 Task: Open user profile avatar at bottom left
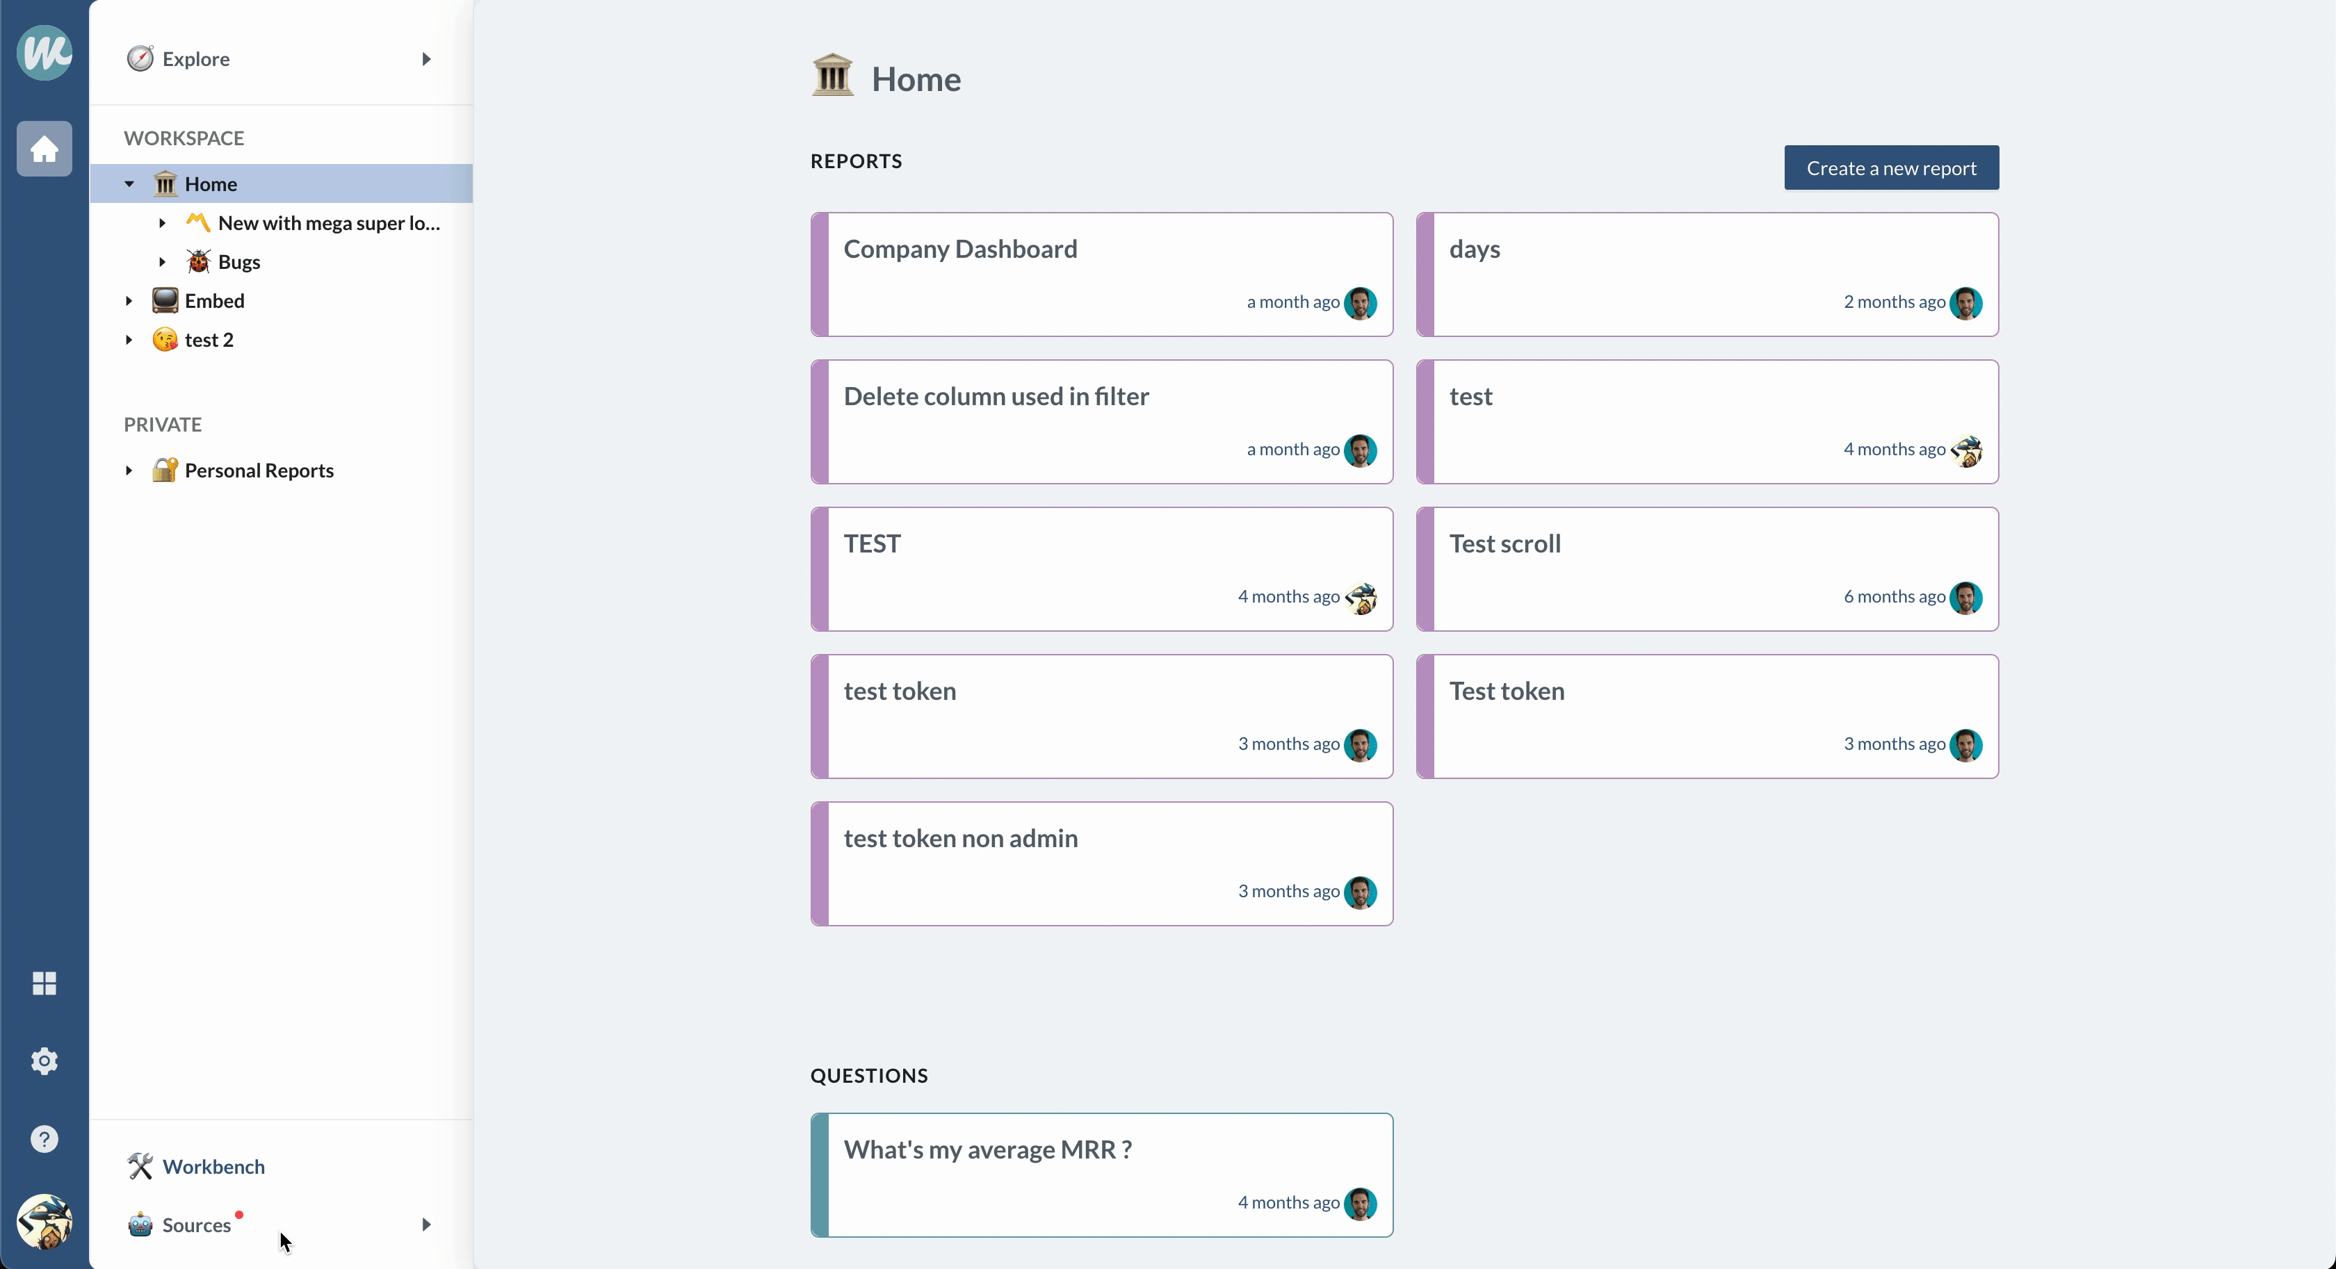(44, 1222)
